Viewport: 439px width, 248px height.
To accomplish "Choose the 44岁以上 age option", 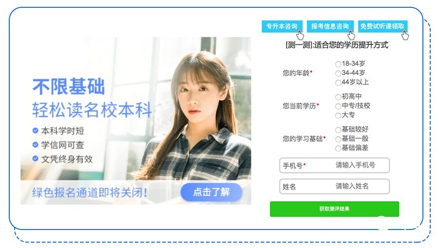I will pos(338,83).
